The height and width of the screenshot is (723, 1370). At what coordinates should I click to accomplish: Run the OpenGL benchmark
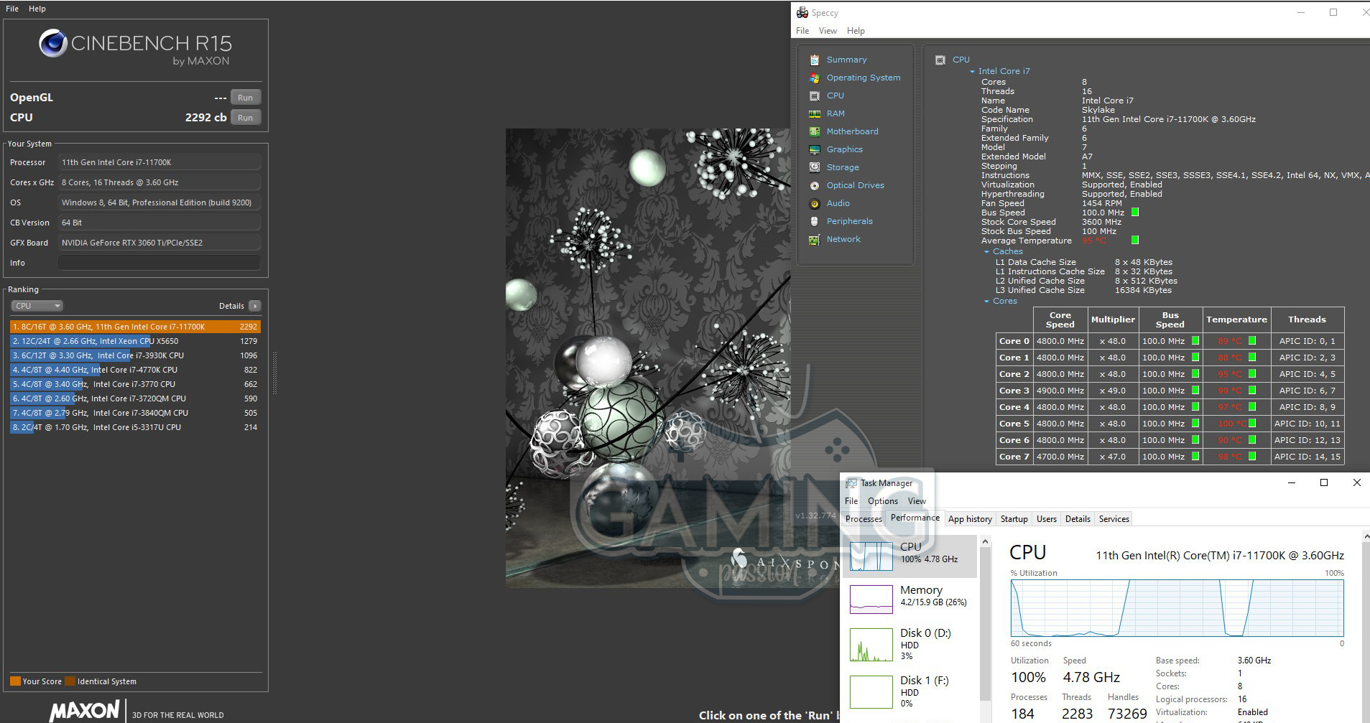coord(245,98)
